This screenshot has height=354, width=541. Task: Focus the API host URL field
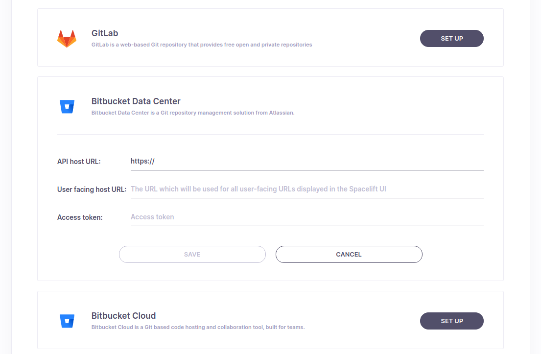click(306, 161)
